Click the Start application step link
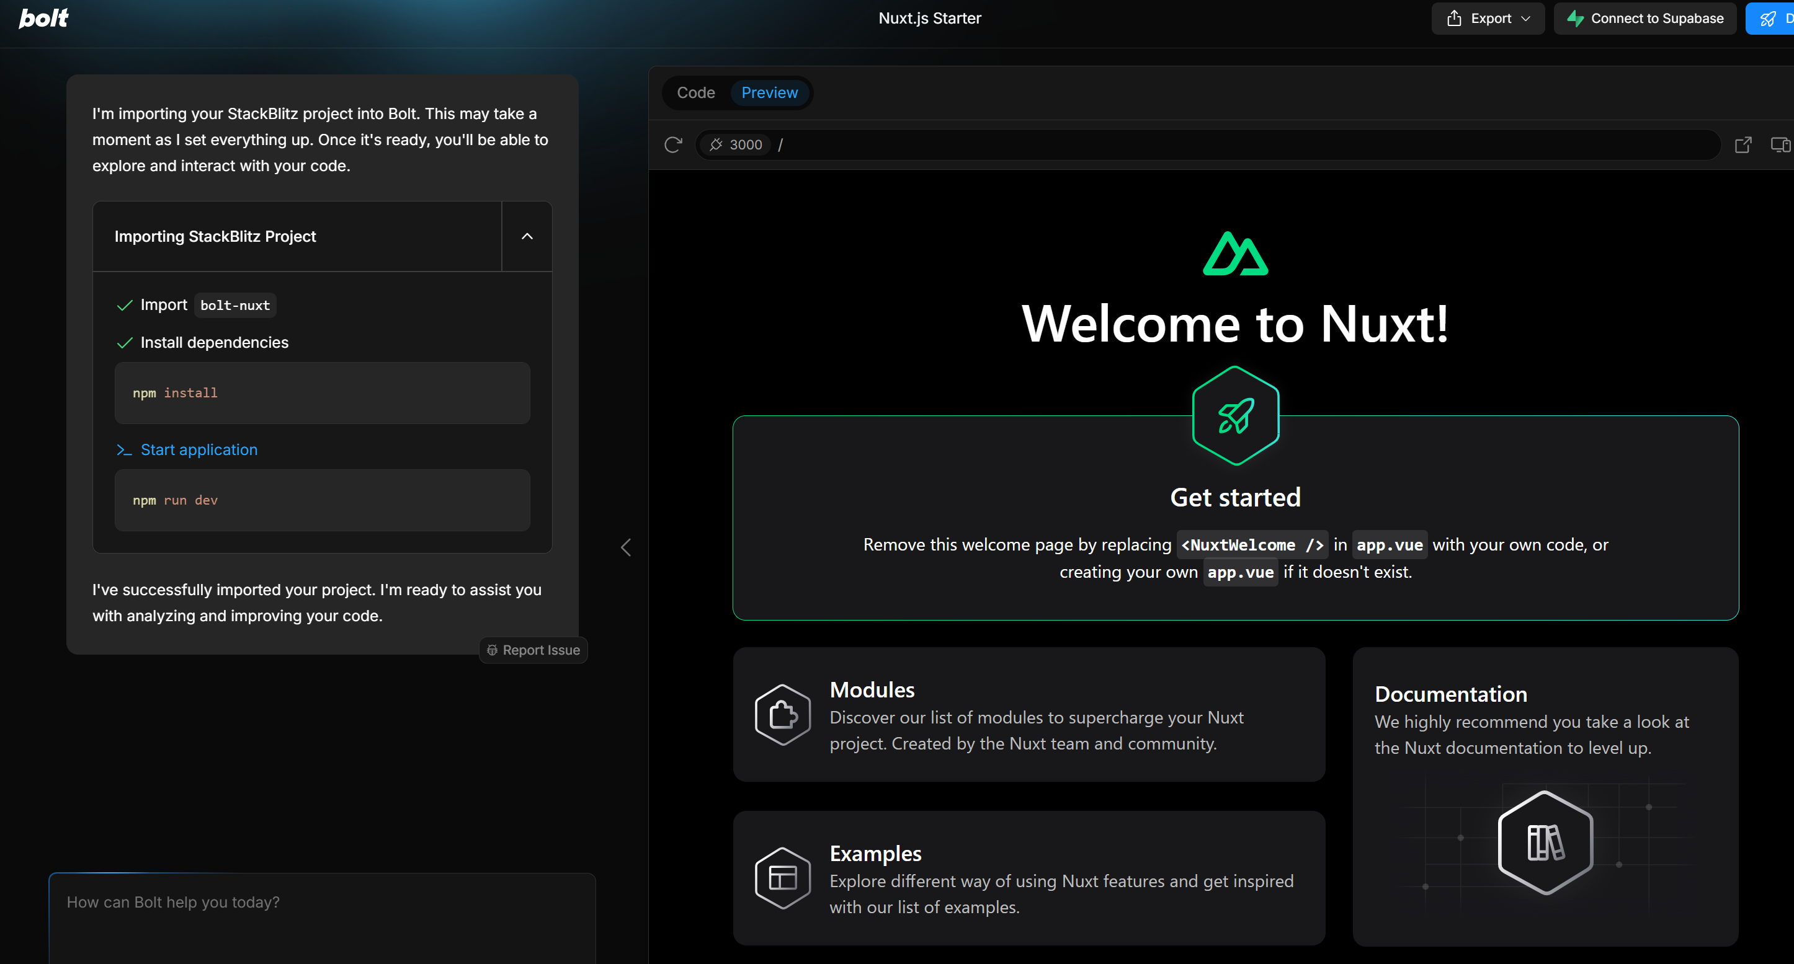This screenshot has height=964, width=1794. click(199, 449)
